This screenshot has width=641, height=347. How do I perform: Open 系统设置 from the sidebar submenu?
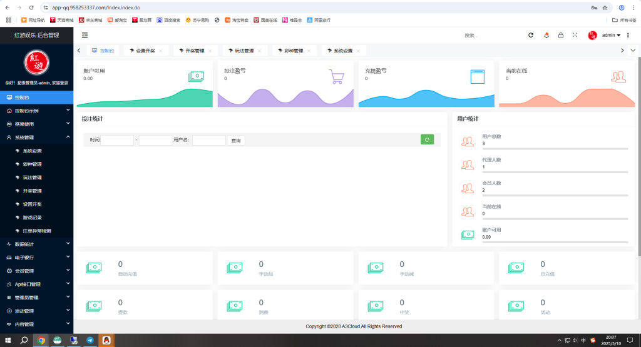click(36, 151)
